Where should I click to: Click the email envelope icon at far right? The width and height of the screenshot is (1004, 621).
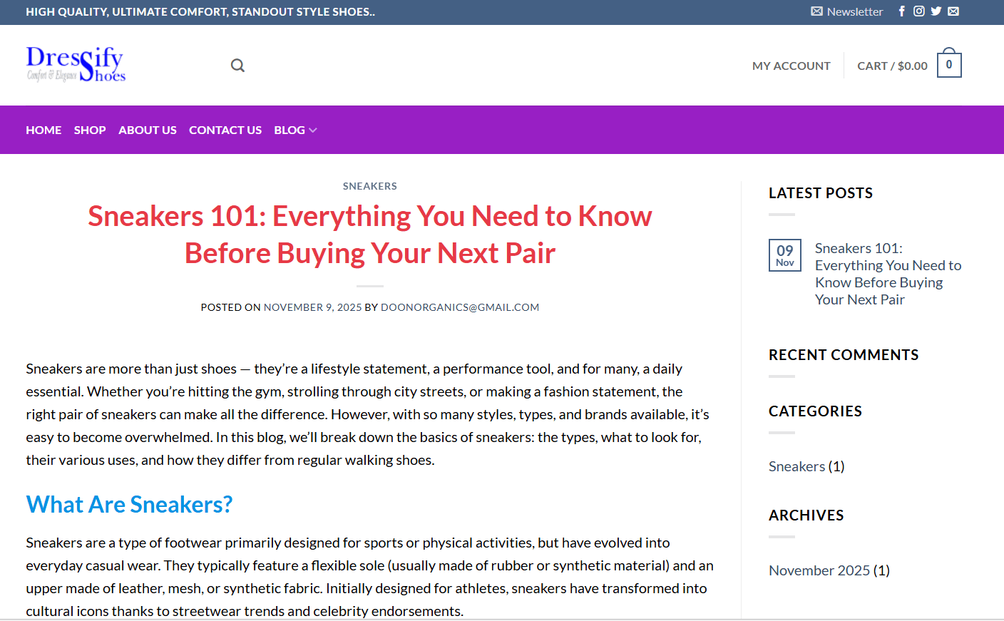(x=953, y=11)
